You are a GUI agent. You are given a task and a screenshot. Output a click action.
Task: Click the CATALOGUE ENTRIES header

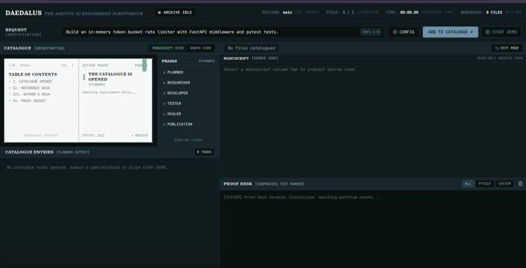(29, 152)
